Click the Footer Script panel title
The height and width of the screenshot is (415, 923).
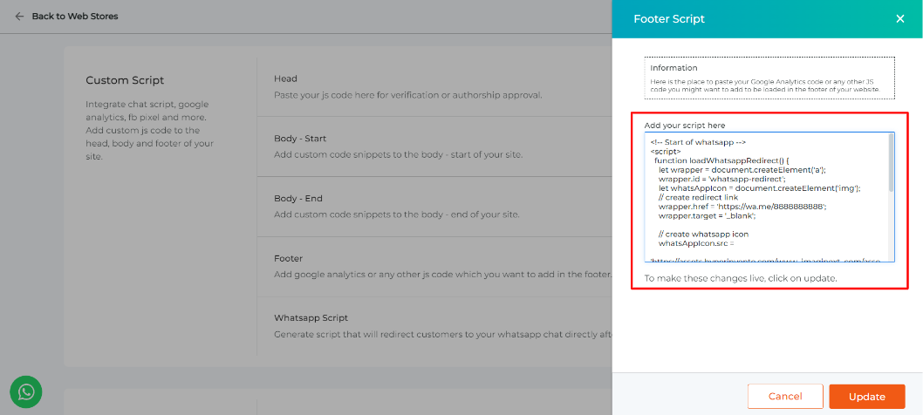point(669,19)
